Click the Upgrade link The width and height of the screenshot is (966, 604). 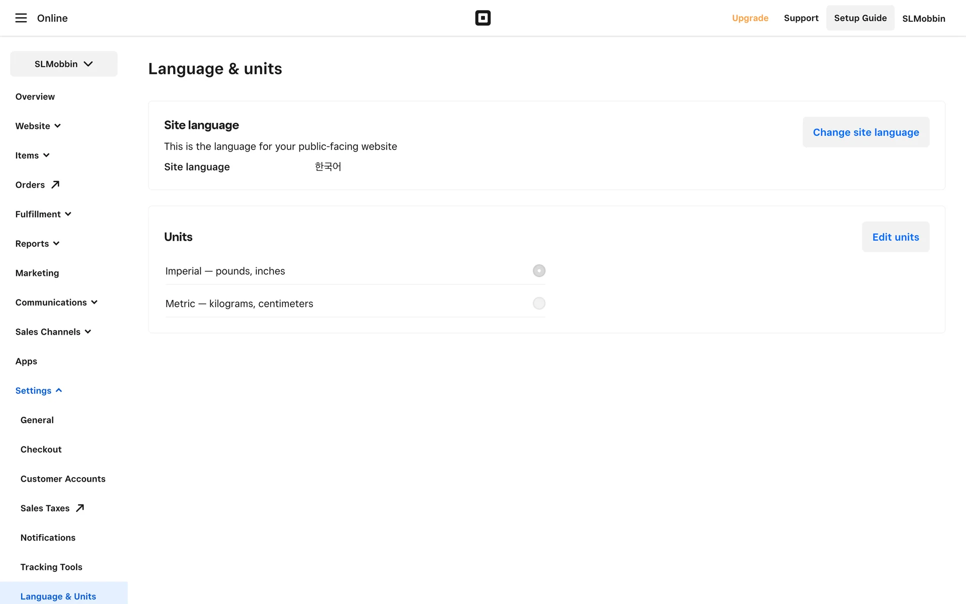coord(750,18)
